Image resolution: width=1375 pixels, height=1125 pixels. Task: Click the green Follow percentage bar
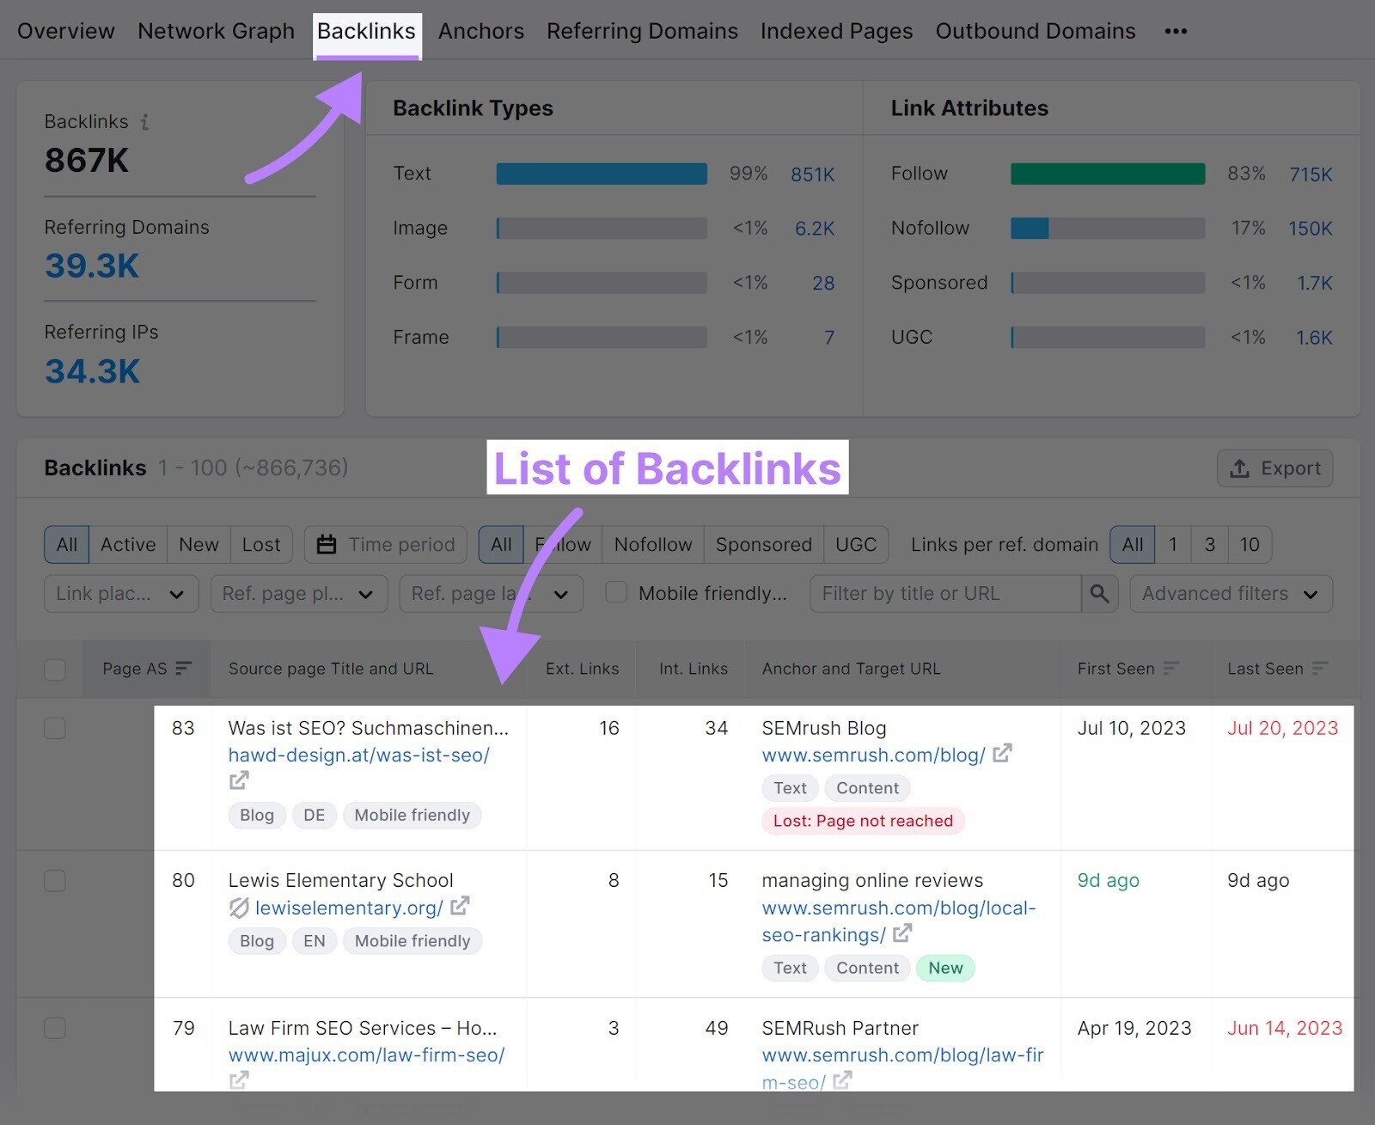[1107, 173]
